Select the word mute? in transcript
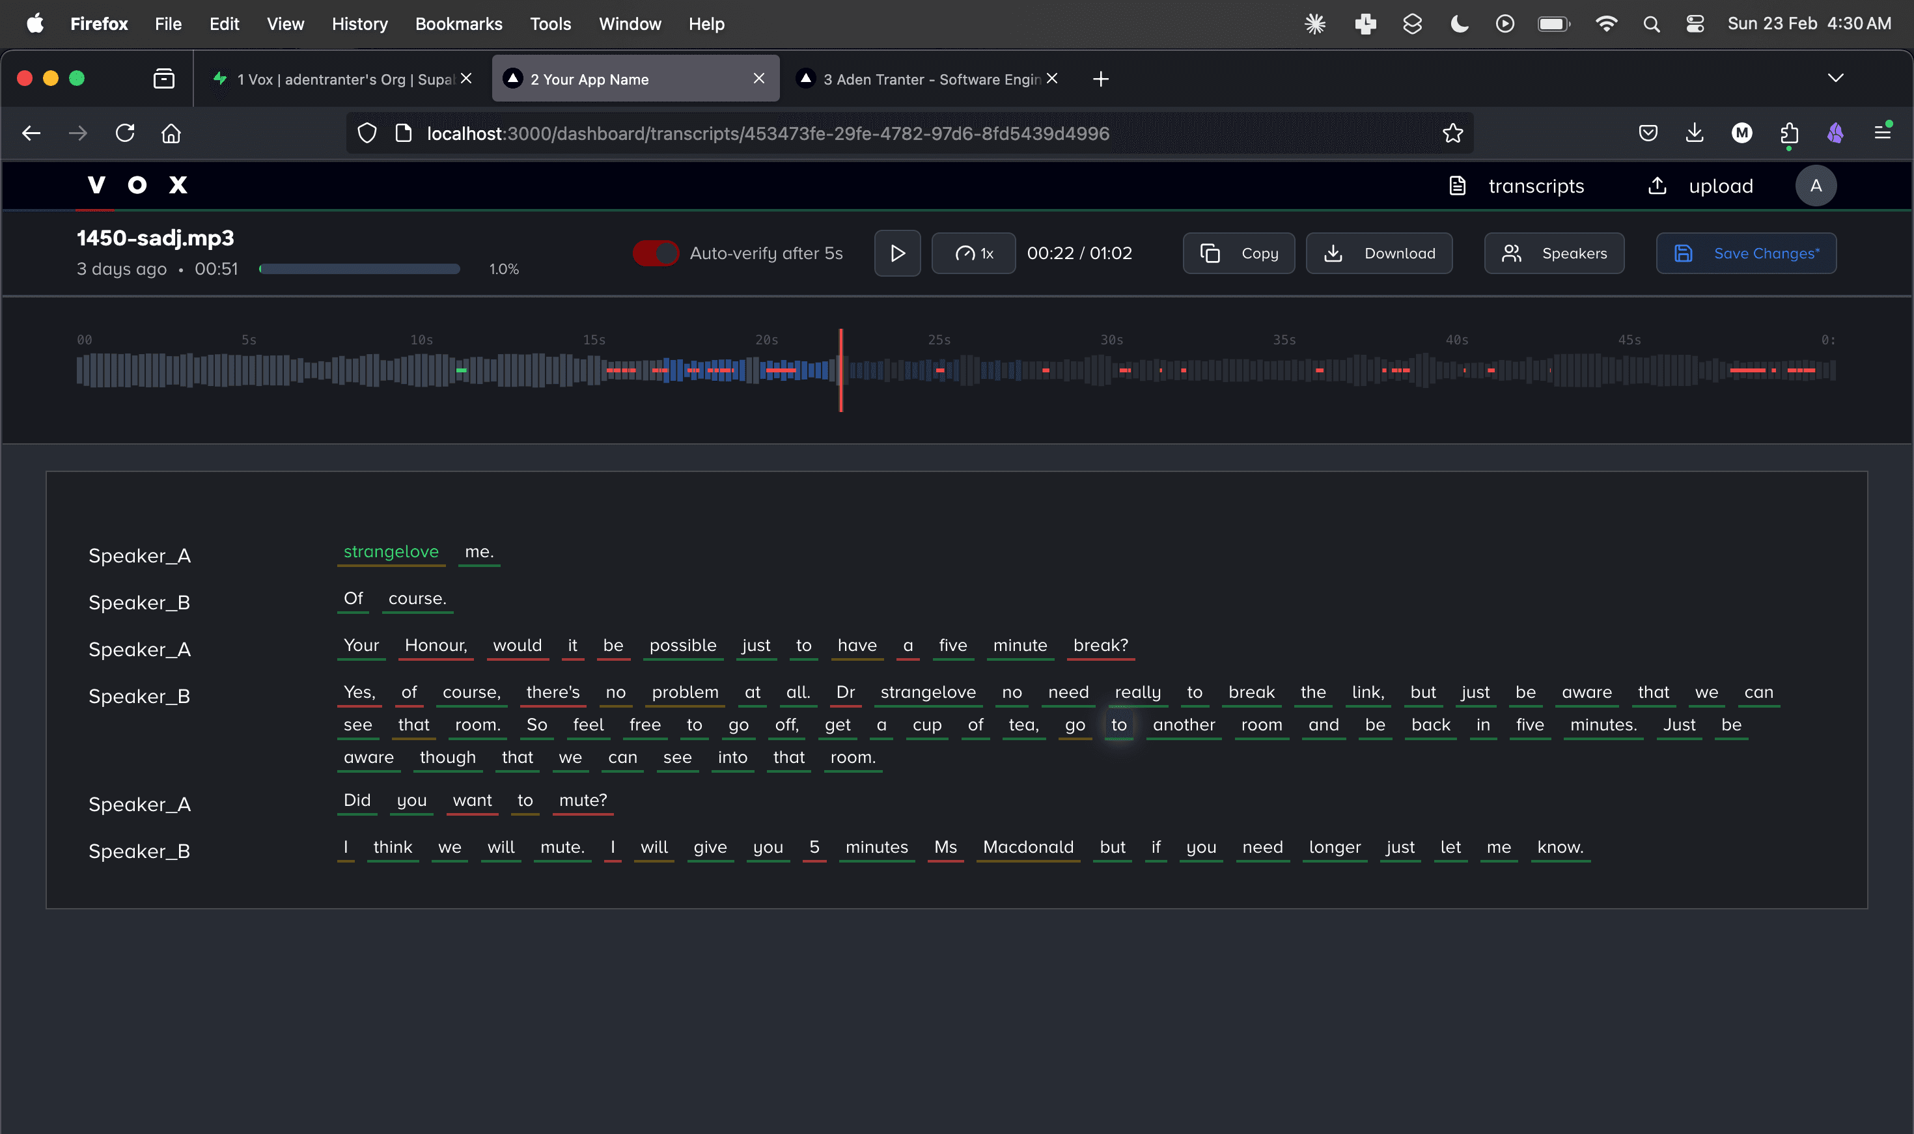This screenshot has width=1914, height=1134. 582,801
